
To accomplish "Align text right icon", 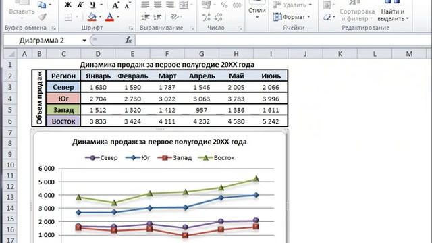I will pos(170,5).
